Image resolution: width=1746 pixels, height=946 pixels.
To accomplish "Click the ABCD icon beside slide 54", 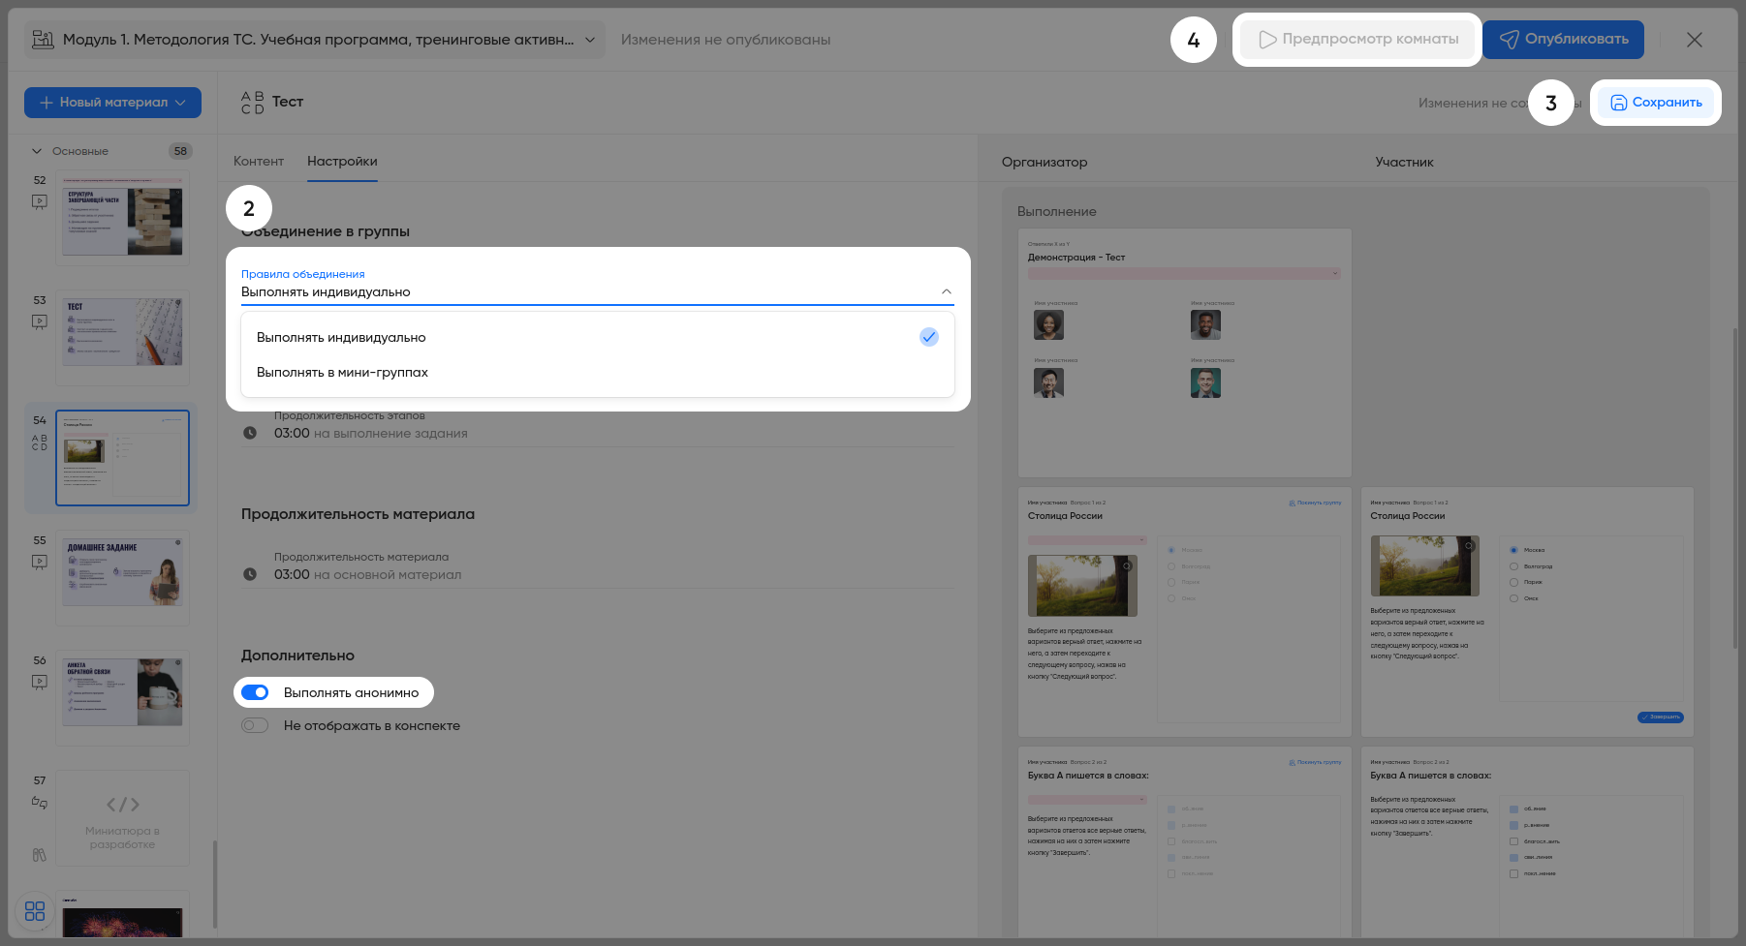I will tap(40, 442).
